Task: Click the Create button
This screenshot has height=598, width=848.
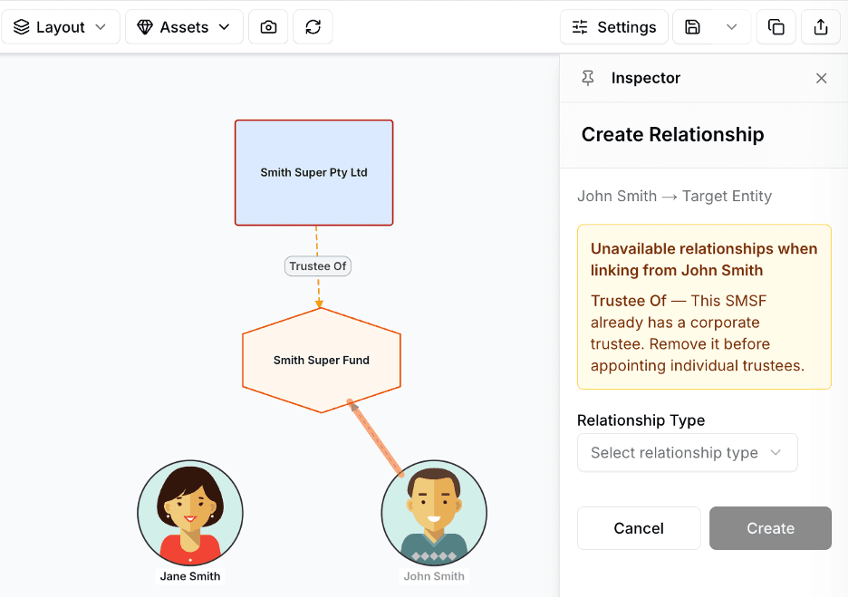Action: click(770, 528)
